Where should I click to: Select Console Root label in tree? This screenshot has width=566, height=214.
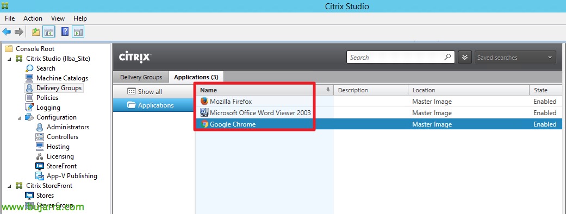pyautogui.click(x=35, y=49)
